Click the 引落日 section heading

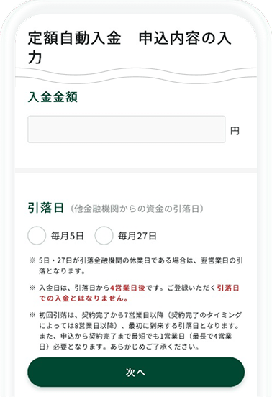[x=45, y=208]
